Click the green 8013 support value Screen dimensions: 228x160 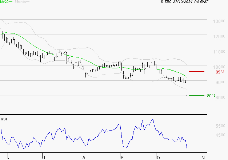(211, 96)
